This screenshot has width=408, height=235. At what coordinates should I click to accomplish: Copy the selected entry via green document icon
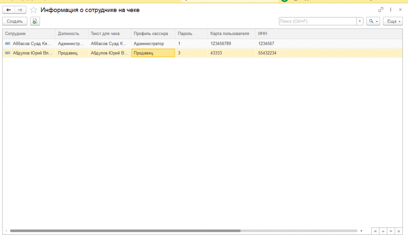click(35, 21)
